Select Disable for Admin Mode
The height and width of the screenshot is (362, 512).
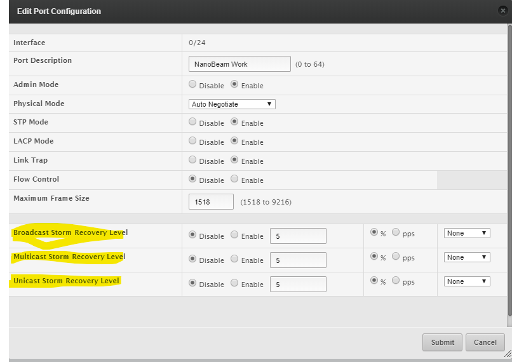(192, 84)
